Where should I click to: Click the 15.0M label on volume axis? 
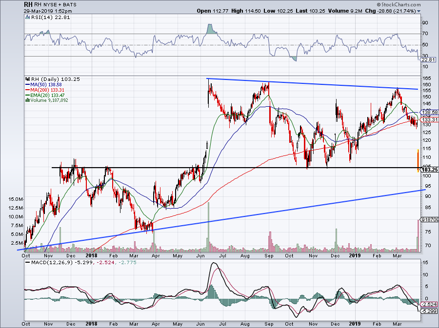(16, 199)
